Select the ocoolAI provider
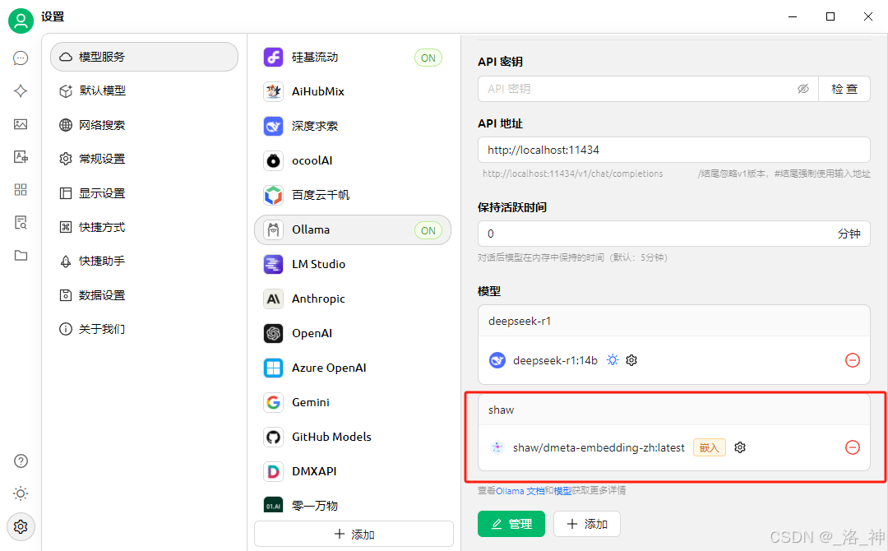This screenshot has width=888, height=551. point(353,160)
